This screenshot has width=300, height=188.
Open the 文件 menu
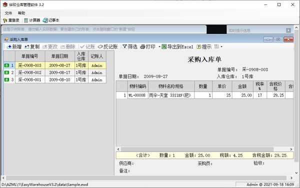pyautogui.click(x=8, y=13)
